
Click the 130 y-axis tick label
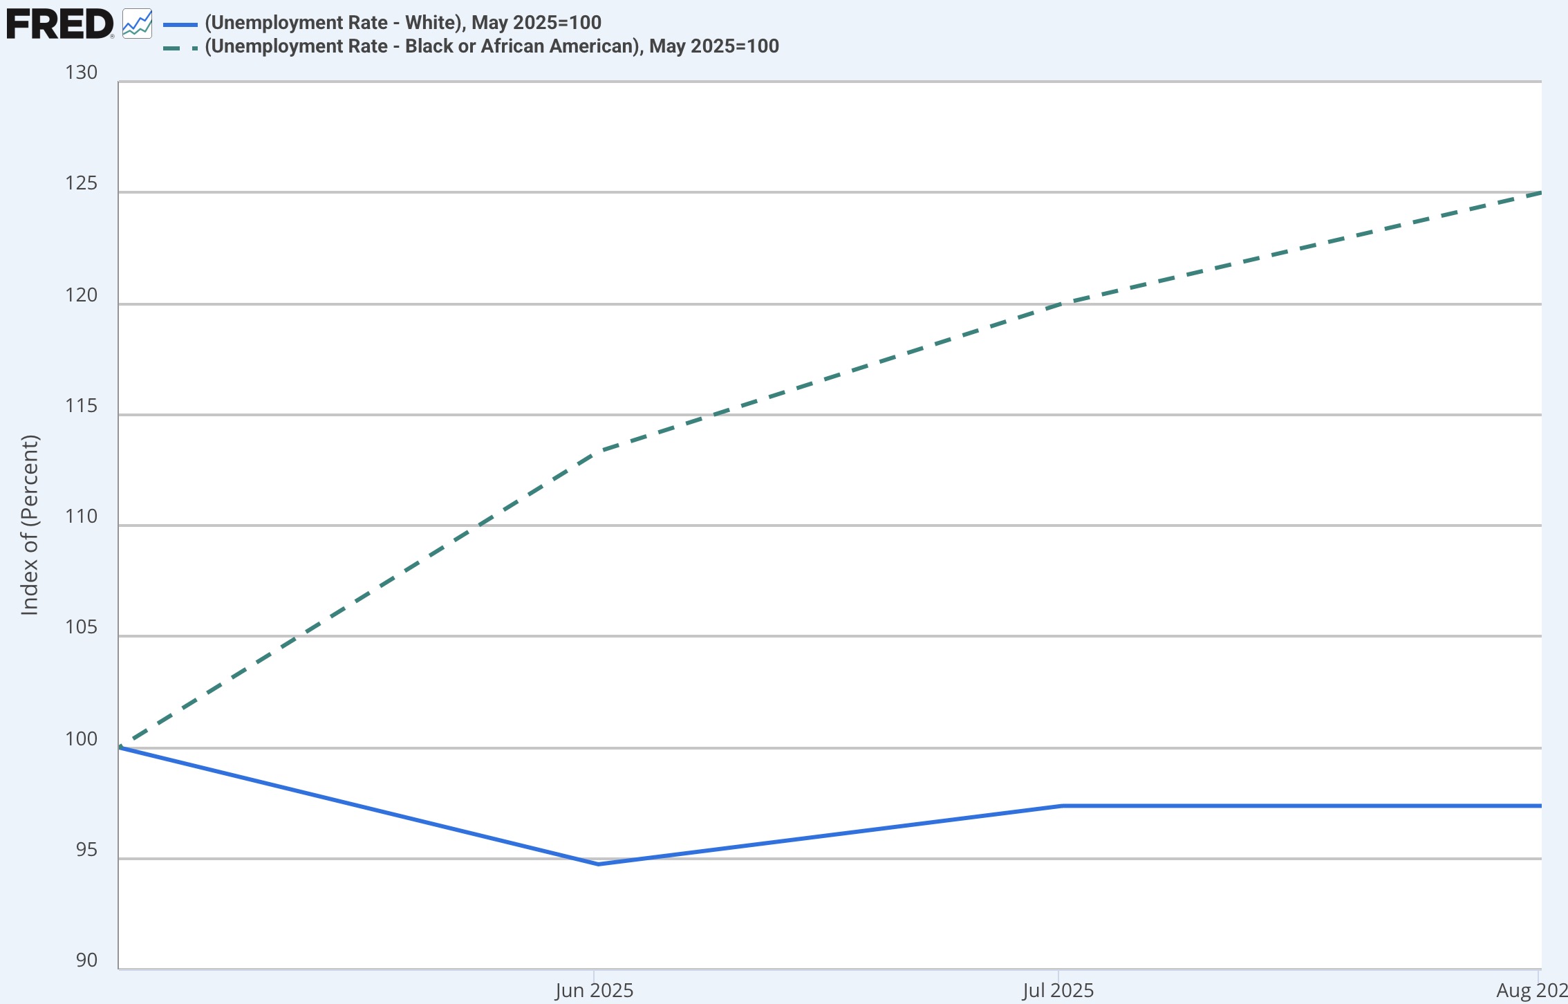82,73
